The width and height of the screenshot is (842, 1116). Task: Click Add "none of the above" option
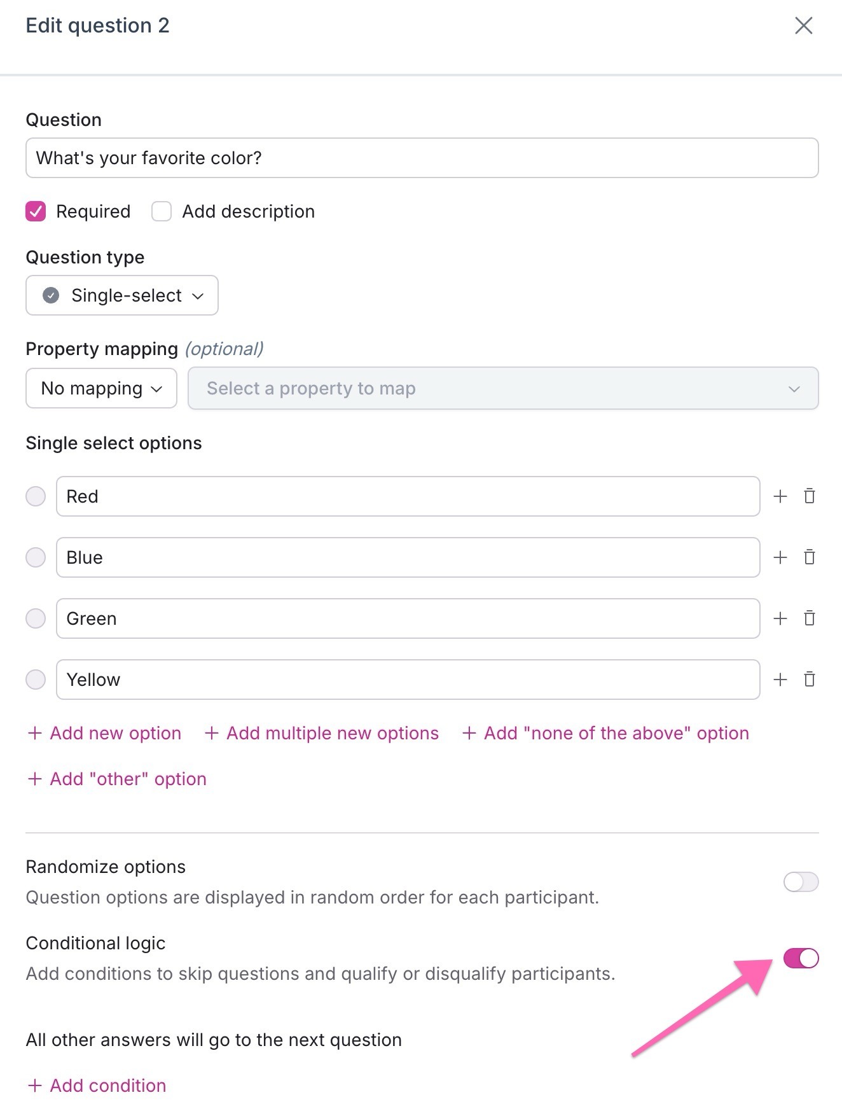pos(605,733)
